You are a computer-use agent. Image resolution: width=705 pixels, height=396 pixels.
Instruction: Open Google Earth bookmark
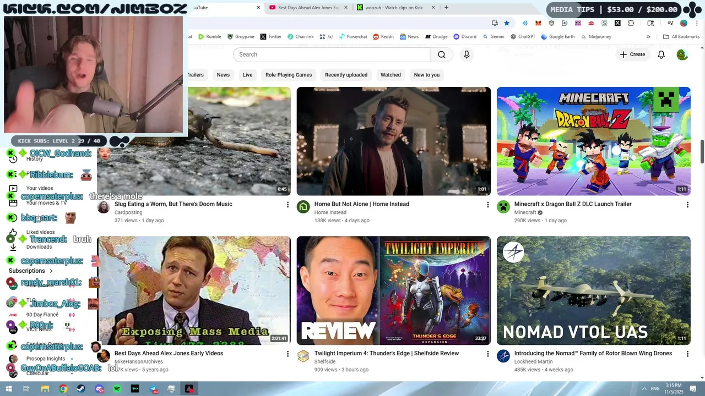pyautogui.click(x=557, y=37)
